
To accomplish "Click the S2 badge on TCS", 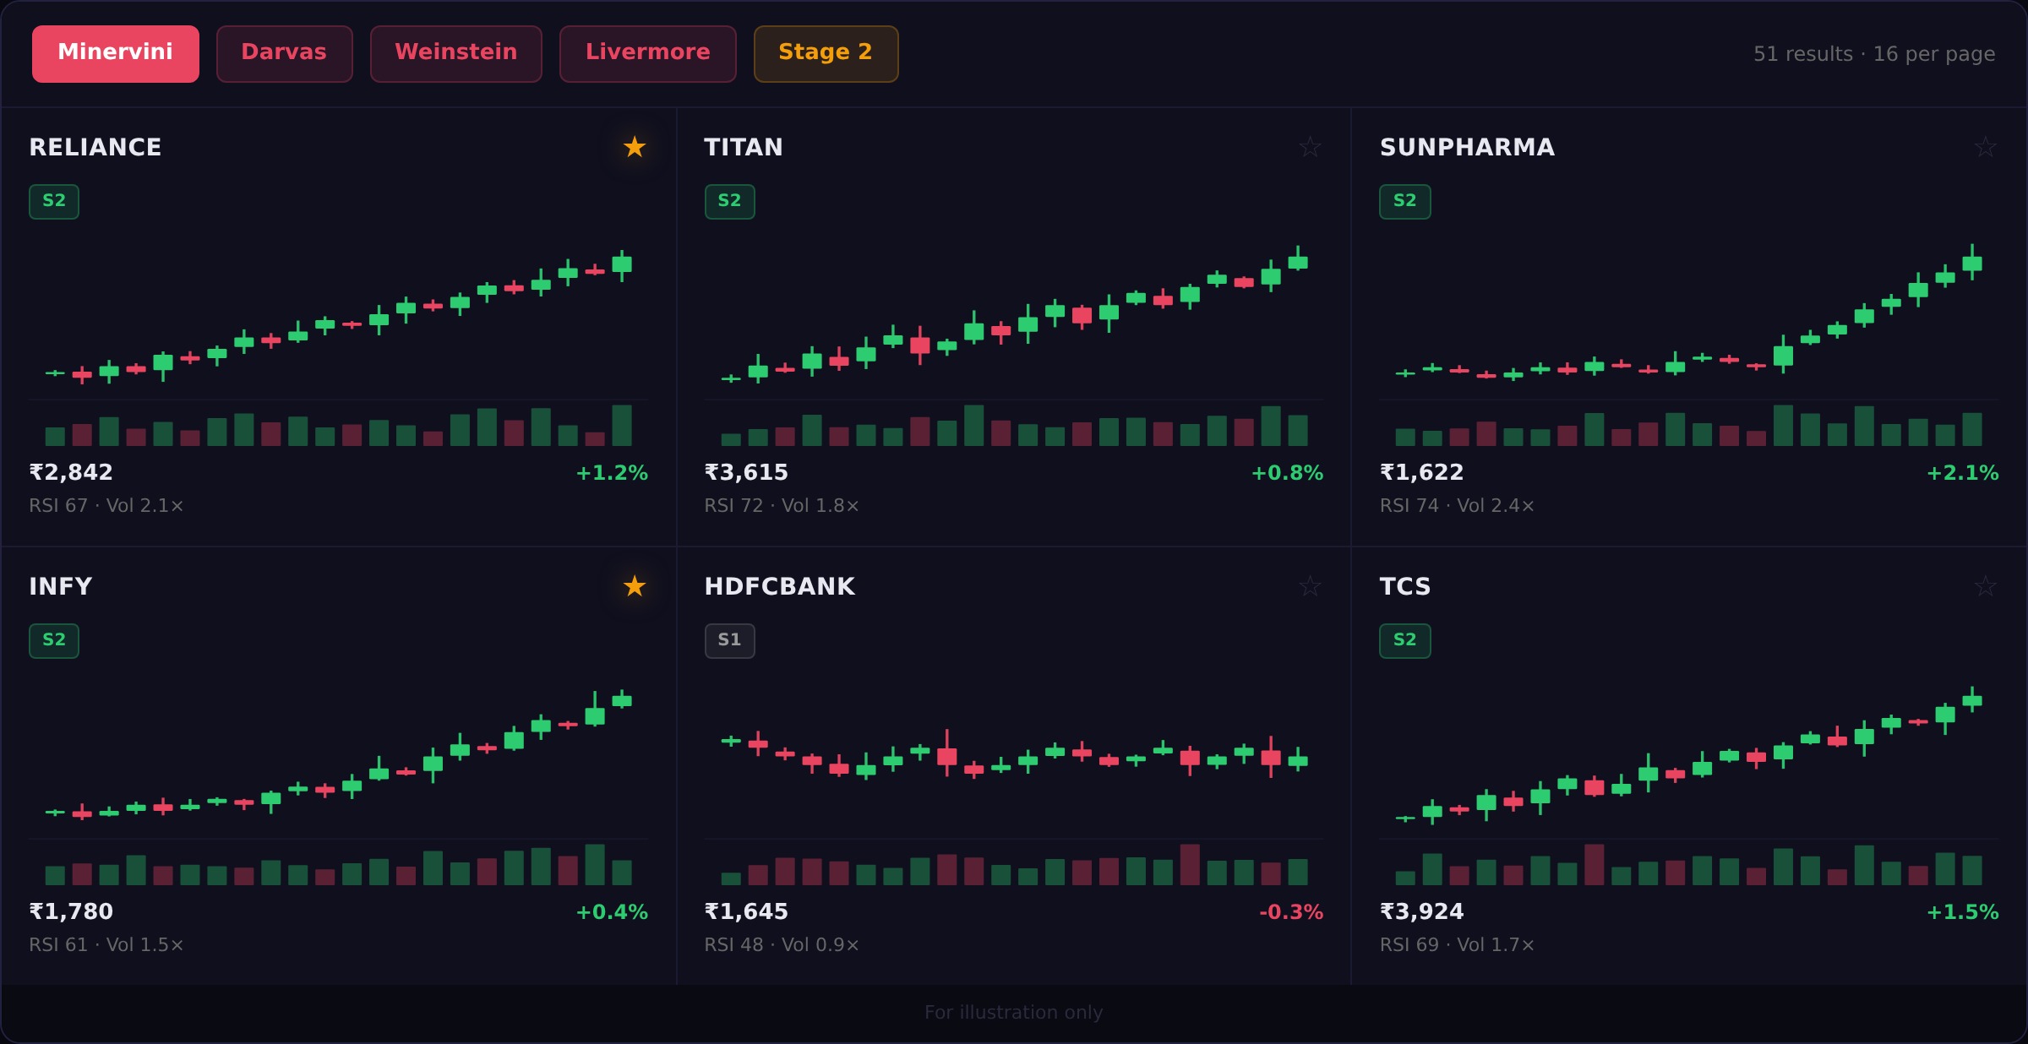I will 1404,641.
